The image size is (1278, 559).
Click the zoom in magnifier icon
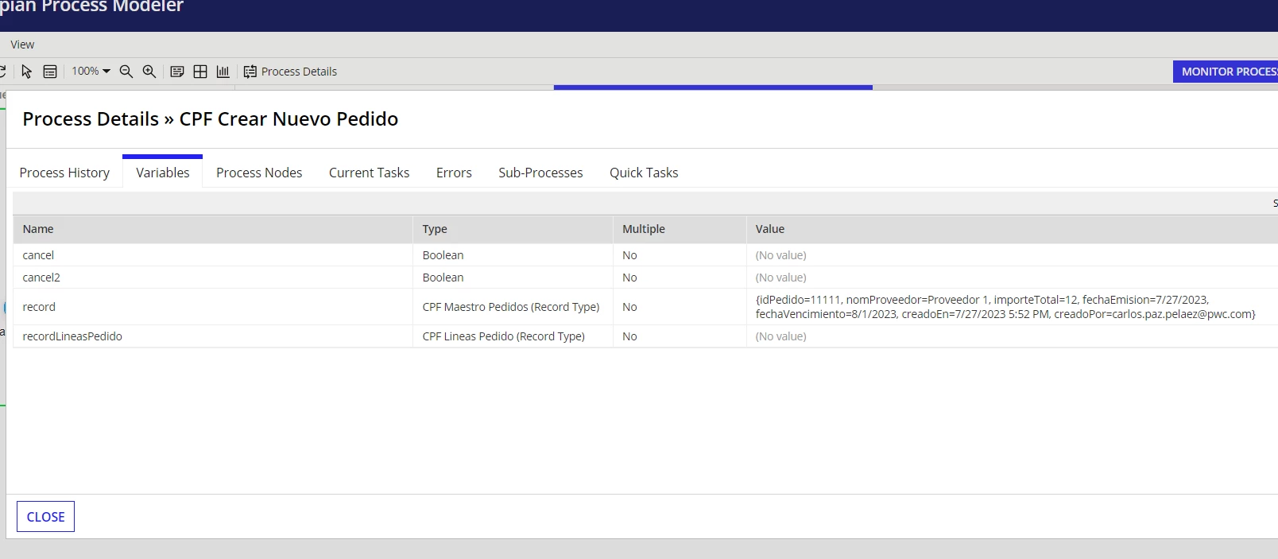[149, 72]
